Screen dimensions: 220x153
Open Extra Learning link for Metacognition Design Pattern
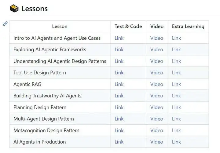tap(176, 130)
